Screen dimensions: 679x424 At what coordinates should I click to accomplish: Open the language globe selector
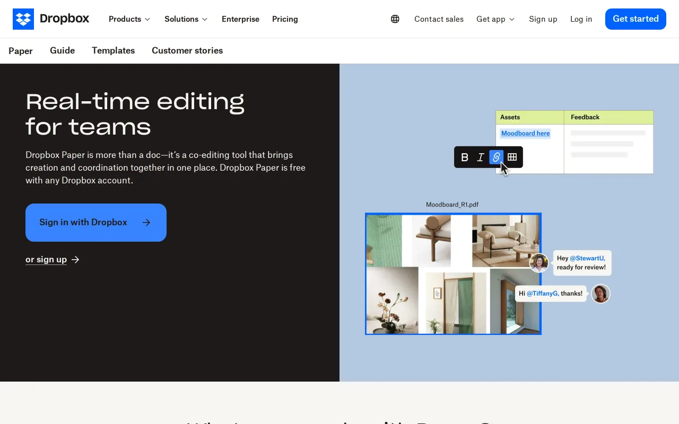tap(395, 19)
